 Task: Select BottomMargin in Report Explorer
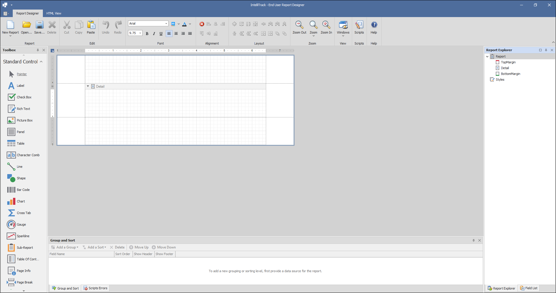tap(511, 74)
